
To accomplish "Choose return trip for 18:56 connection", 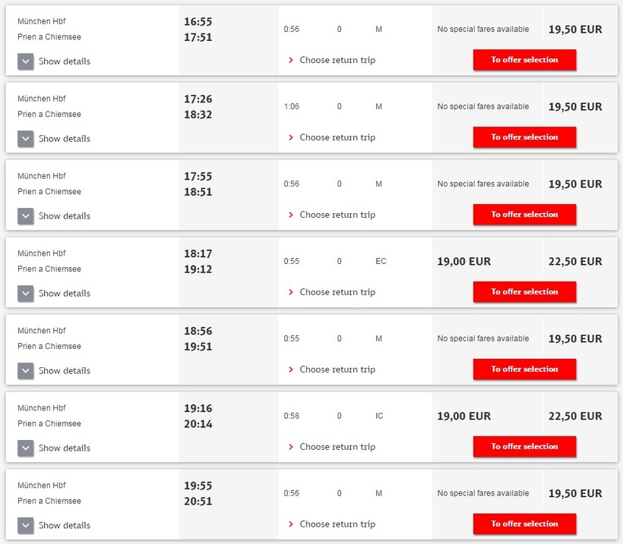I will point(337,369).
